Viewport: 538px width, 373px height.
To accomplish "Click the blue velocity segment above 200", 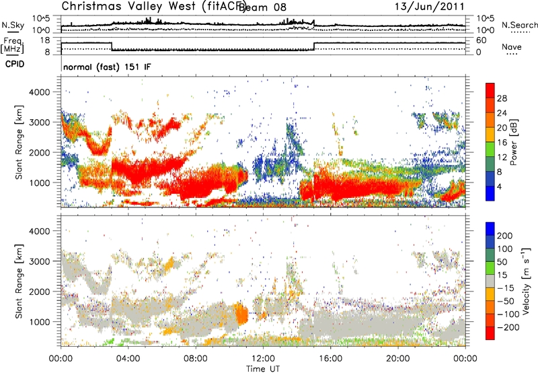I will coord(490,229).
